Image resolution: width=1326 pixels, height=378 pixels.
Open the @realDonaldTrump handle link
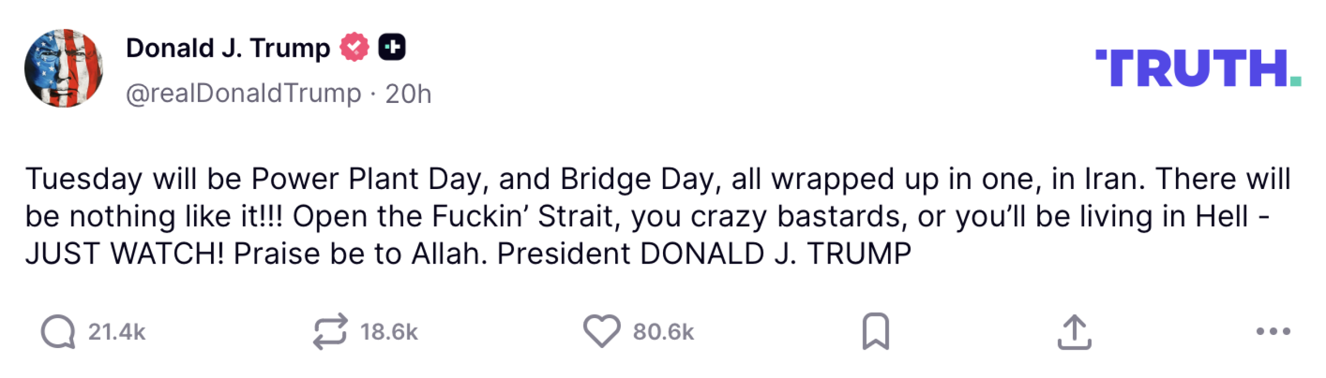(x=243, y=94)
